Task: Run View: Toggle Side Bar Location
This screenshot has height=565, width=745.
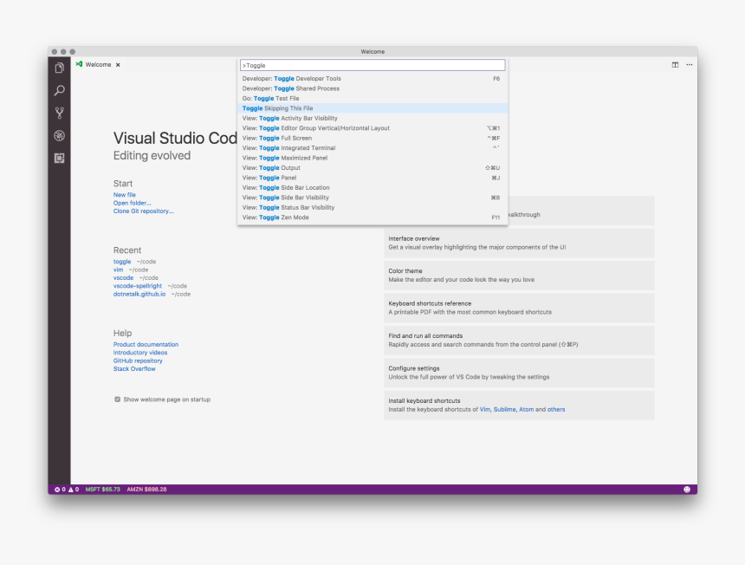Action: click(372, 188)
